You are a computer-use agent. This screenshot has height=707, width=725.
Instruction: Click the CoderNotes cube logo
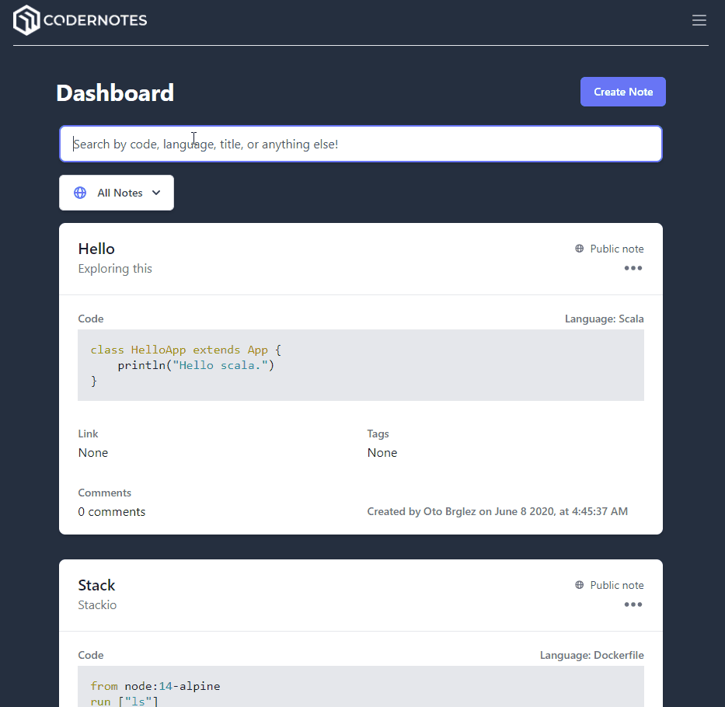click(26, 20)
